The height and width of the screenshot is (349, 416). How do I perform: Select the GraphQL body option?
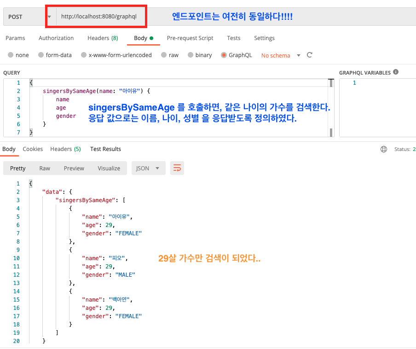point(237,55)
